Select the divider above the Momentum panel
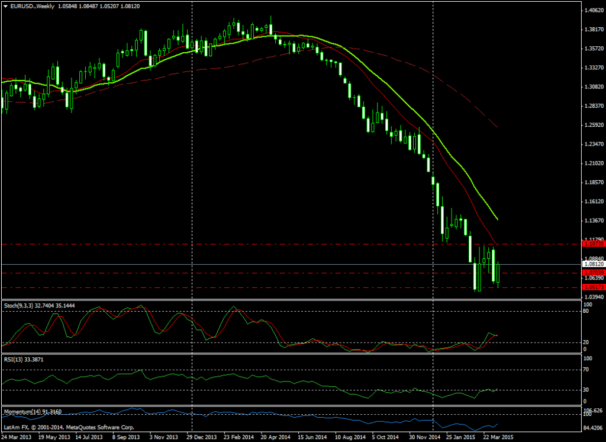 (x=290, y=406)
